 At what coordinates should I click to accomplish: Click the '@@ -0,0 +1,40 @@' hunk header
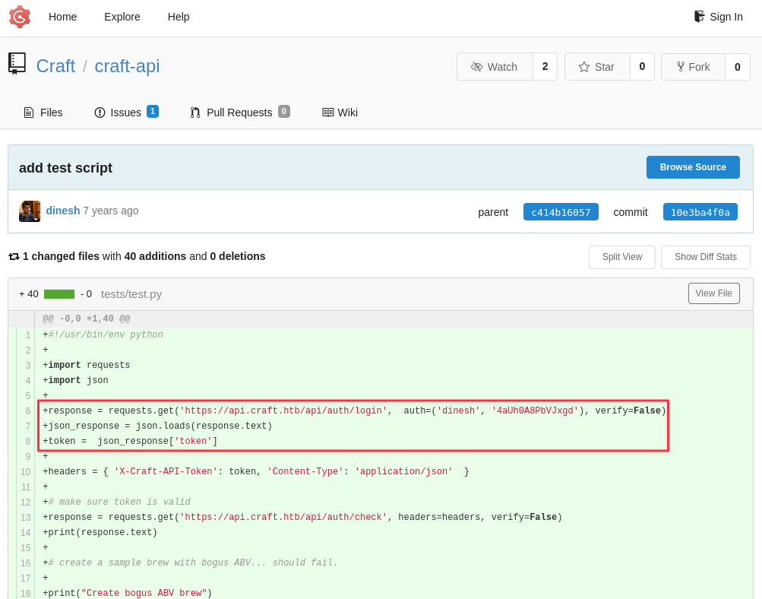[87, 319]
